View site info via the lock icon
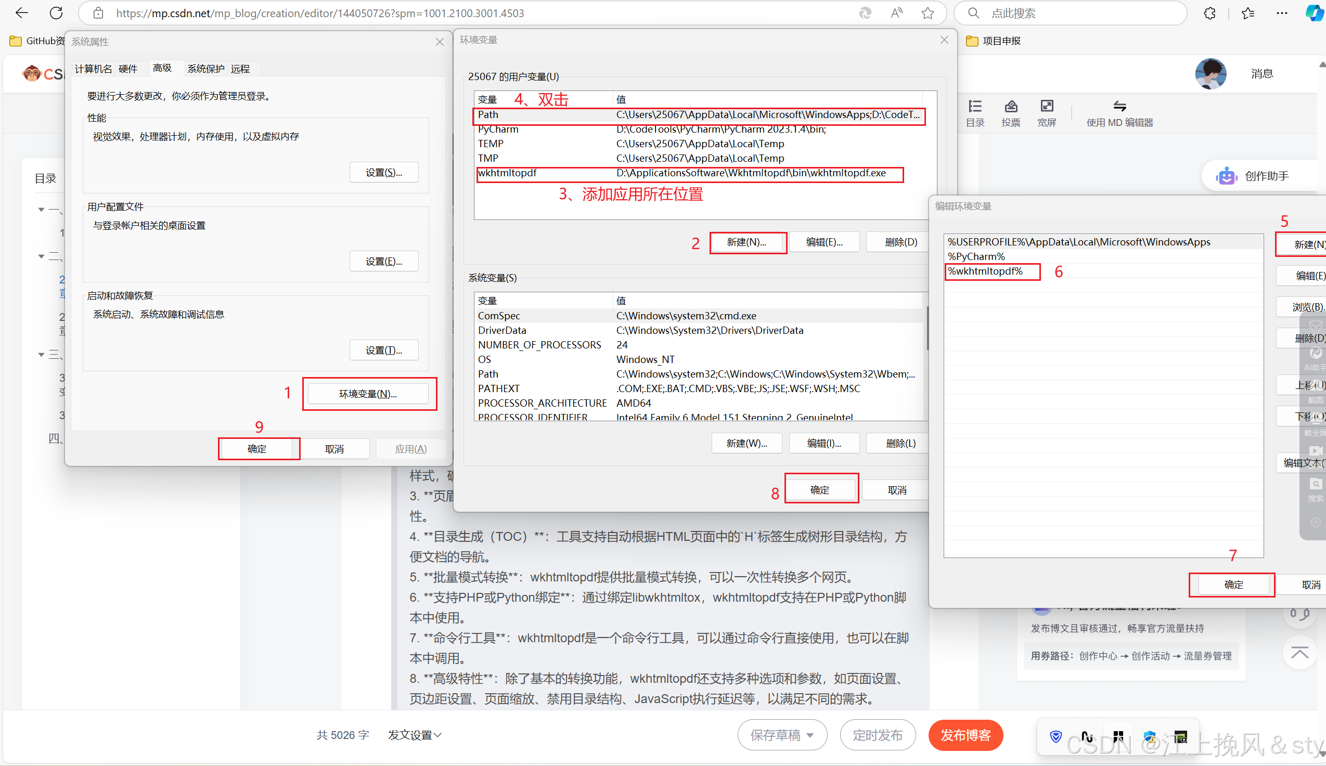Screen dimensions: 1326x766 coord(98,13)
